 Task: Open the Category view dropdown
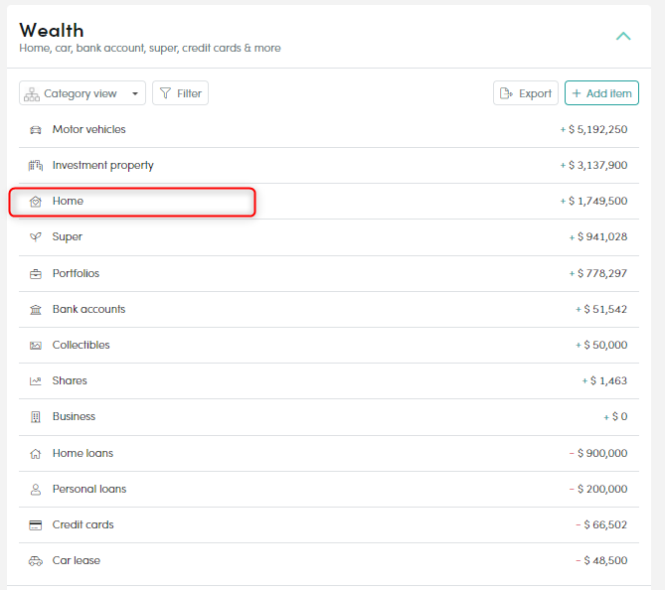83,93
